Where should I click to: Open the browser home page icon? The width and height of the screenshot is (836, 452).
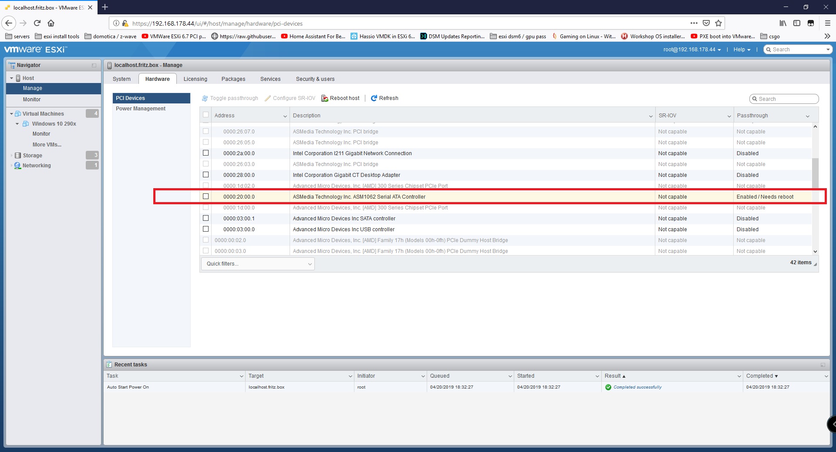coord(51,23)
